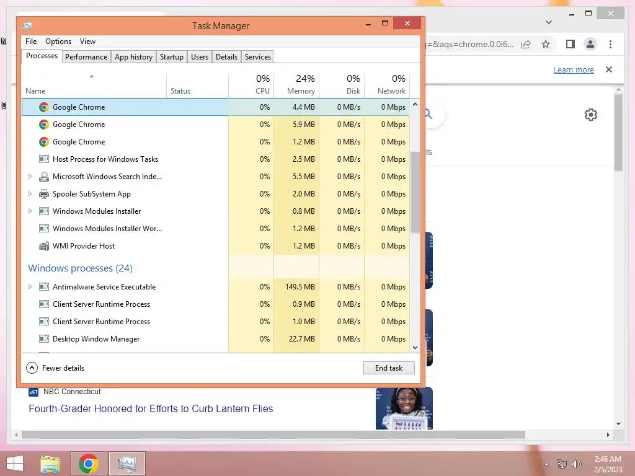Click volume speaker tray icon
The height and width of the screenshot is (476, 635).
pos(576,464)
